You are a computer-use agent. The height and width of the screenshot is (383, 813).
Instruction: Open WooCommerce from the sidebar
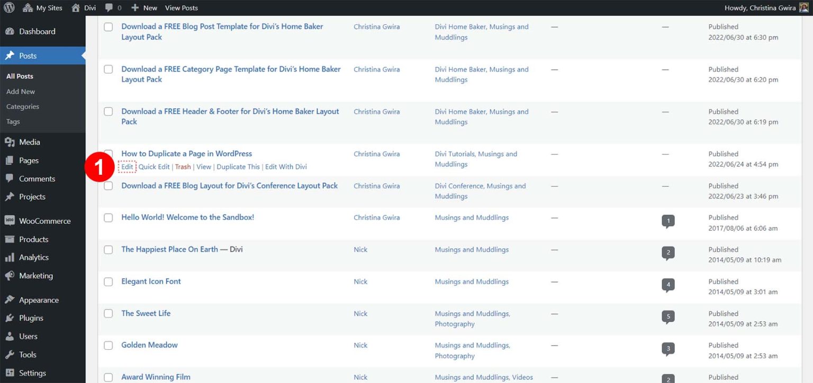coord(12,220)
